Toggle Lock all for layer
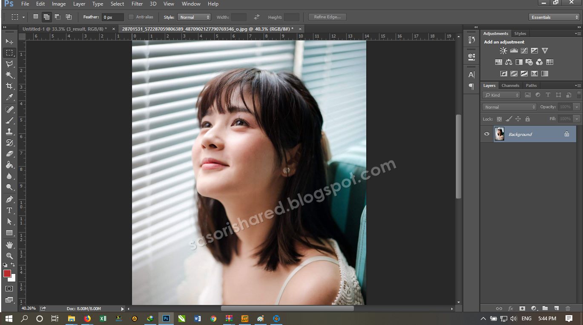 tap(528, 119)
